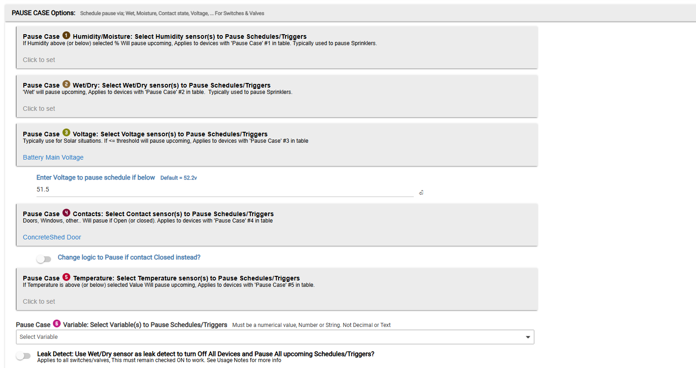Click to set Wet/Dry sensor selection

39,109
